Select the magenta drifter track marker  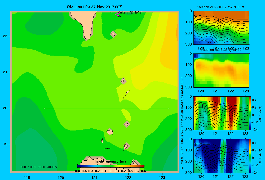tap(117, 15)
